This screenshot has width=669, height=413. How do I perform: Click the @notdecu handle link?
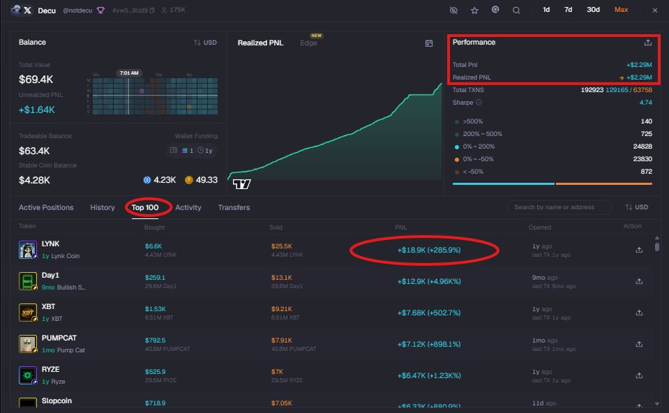77,10
